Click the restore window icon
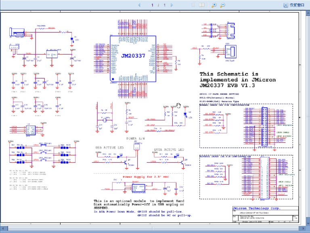Image resolution: width=310 pixels, height=233 pixels. 286,5
